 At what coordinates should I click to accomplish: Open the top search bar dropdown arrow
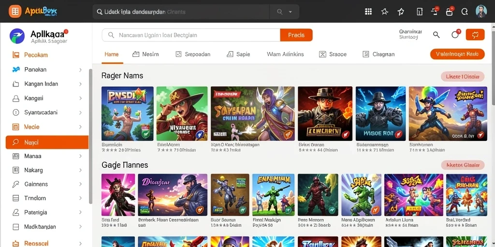(291, 12)
